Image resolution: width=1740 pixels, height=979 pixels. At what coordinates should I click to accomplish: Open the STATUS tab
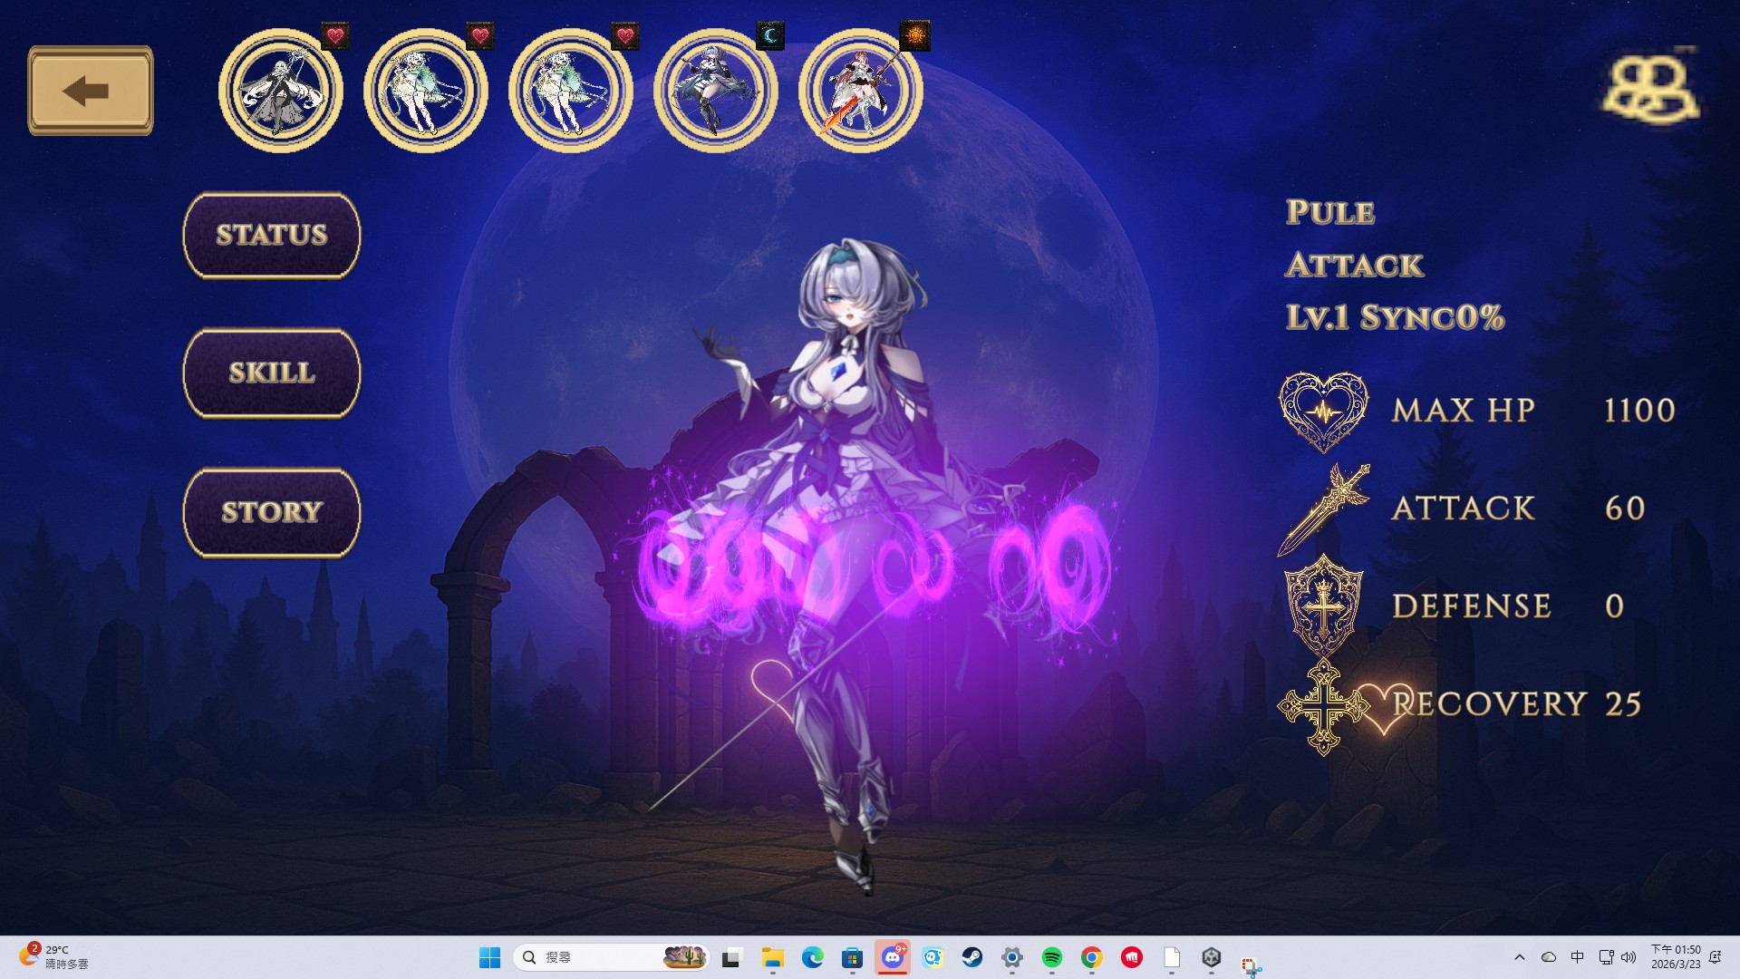coord(272,235)
